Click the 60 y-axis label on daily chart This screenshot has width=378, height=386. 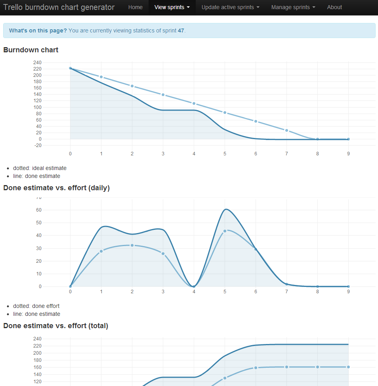(x=39, y=210)
